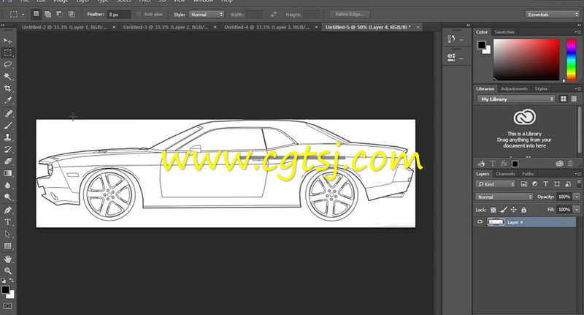Select the Path Selection tool
Image resolution: width=584 pixels, height=315 pixels.
pyautogui.click(x=7, y=234)
